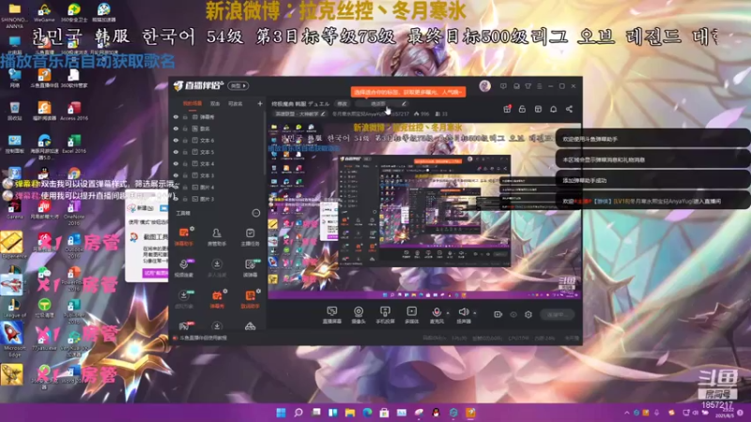751x422 pixels.
Task: Mute the 扬声器 speaker
Action: tap(463, 315)
